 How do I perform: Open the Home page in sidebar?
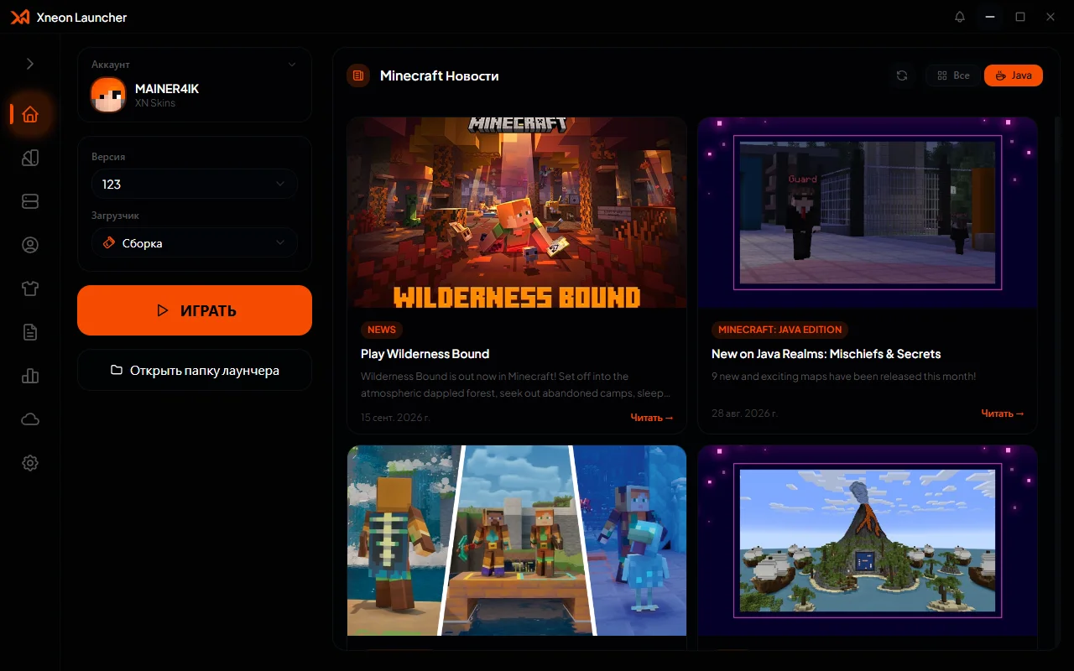tap(30, 114)
